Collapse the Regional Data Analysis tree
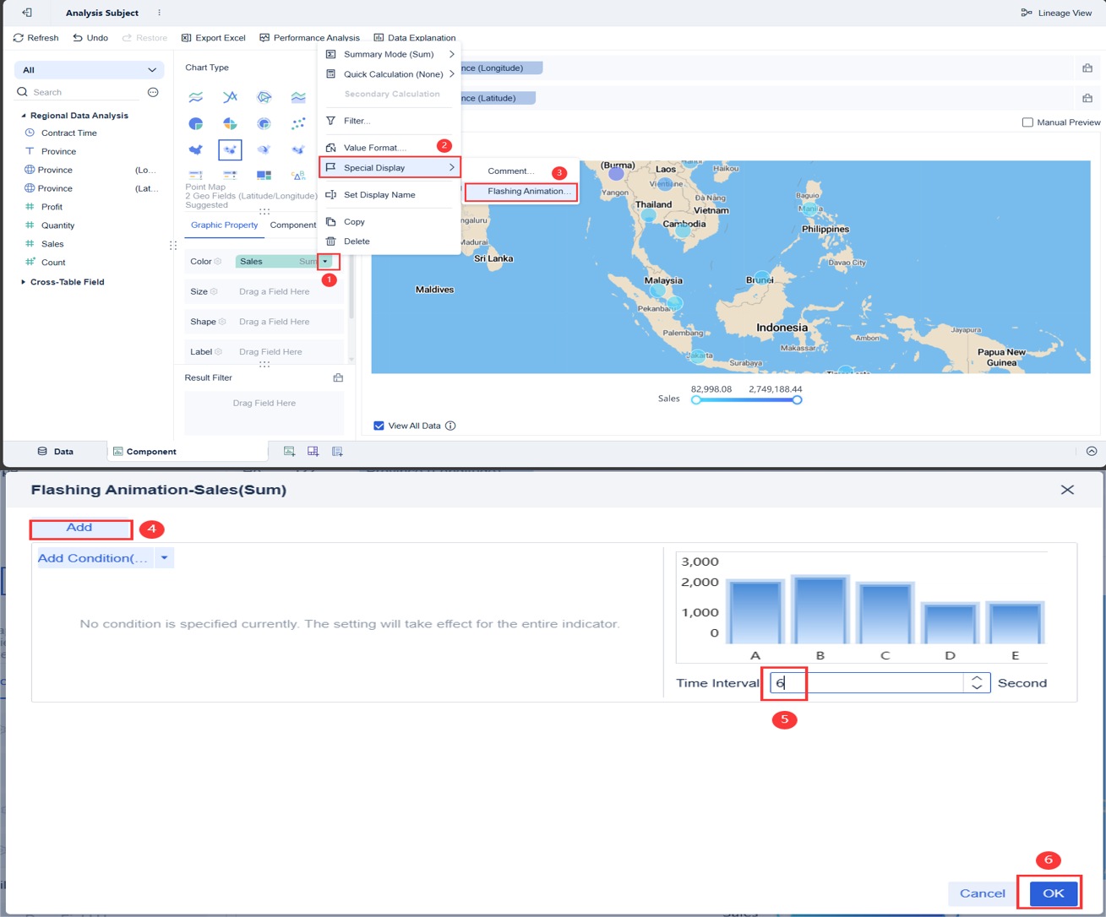The image size is (1106, 917). 23,114
